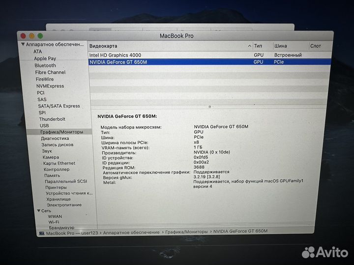Click the split-view divider handle dot
This screenshot has width=354, height=265.
click(210, 107)
